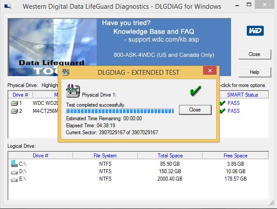The width and height of the screenshot is (277, 209).
Task: Click 178.57 GB free space value
Action: pos(235,179)
